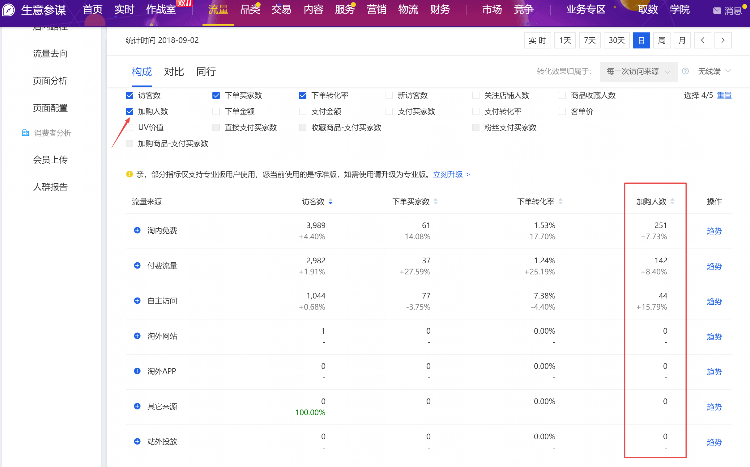Switch to the 同行 tab
This screenshot has width=750, height=467.
(x=206, y=72)
